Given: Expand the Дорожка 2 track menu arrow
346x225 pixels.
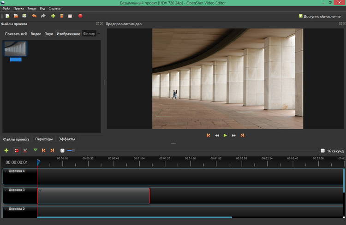Looking at the screenshot, I should pyautogui.click(x=6, y=209).
